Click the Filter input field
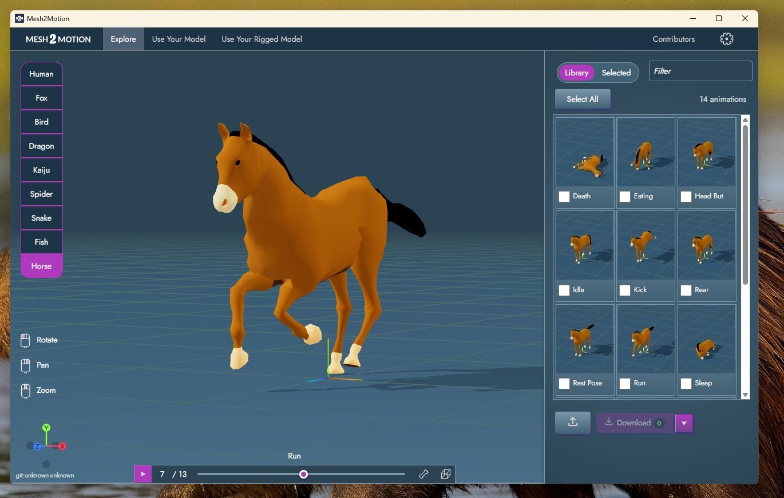This screenshot has width=784, height=498. [x=700, y=71]
